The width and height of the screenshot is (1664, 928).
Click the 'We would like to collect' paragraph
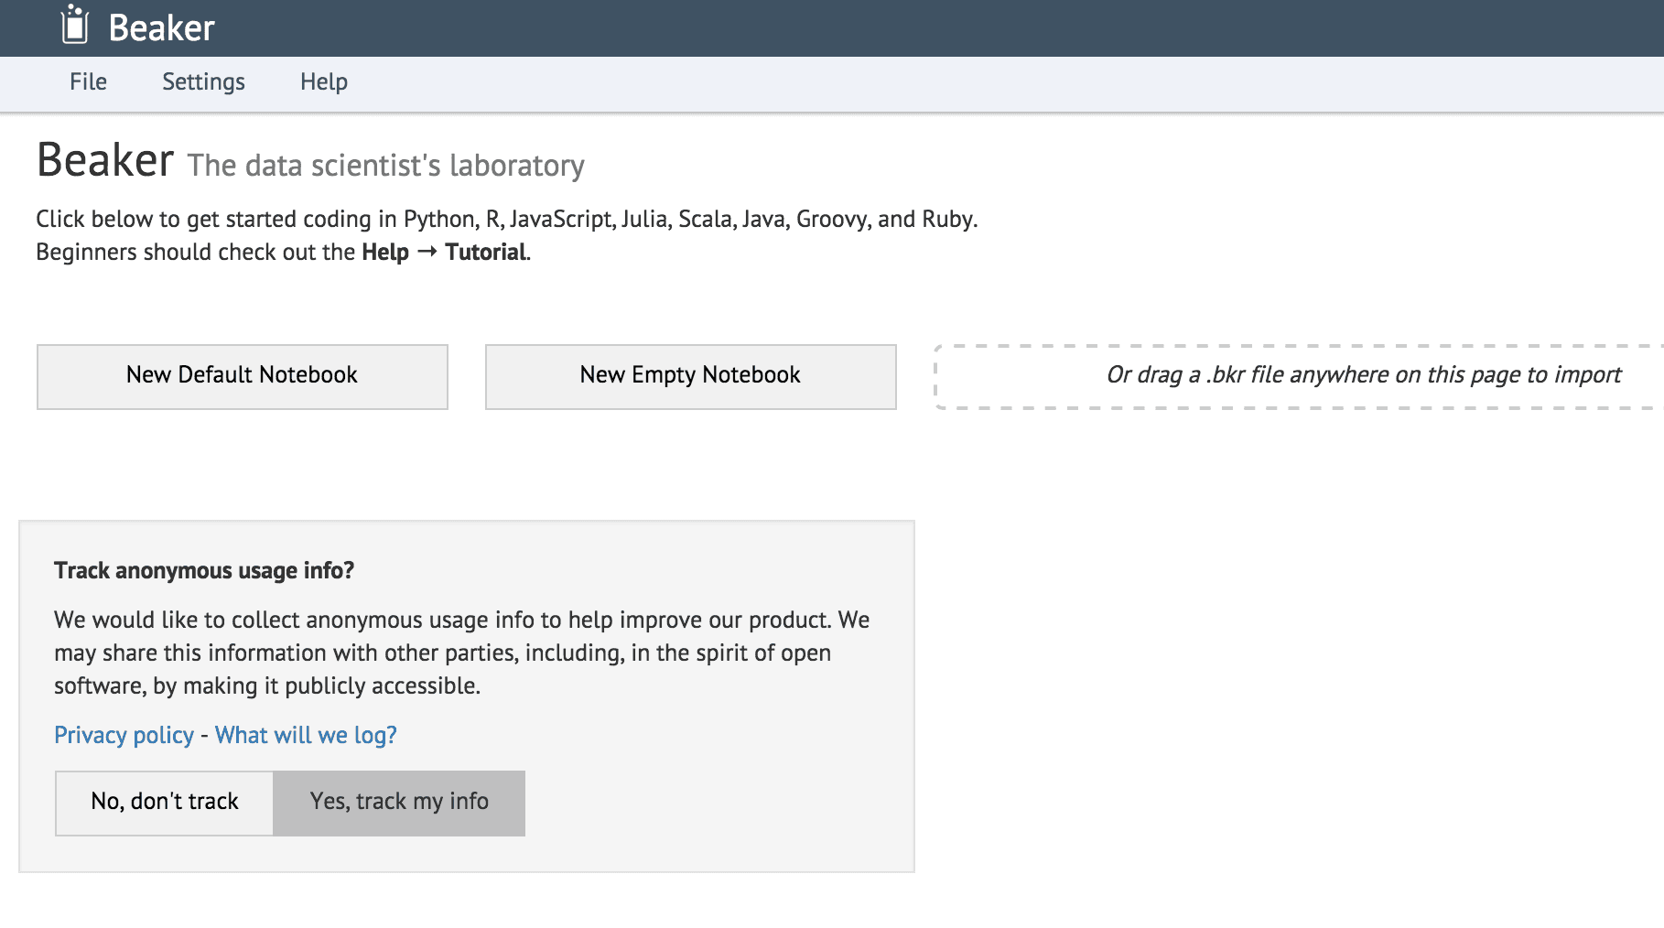[x=462, y=653]
